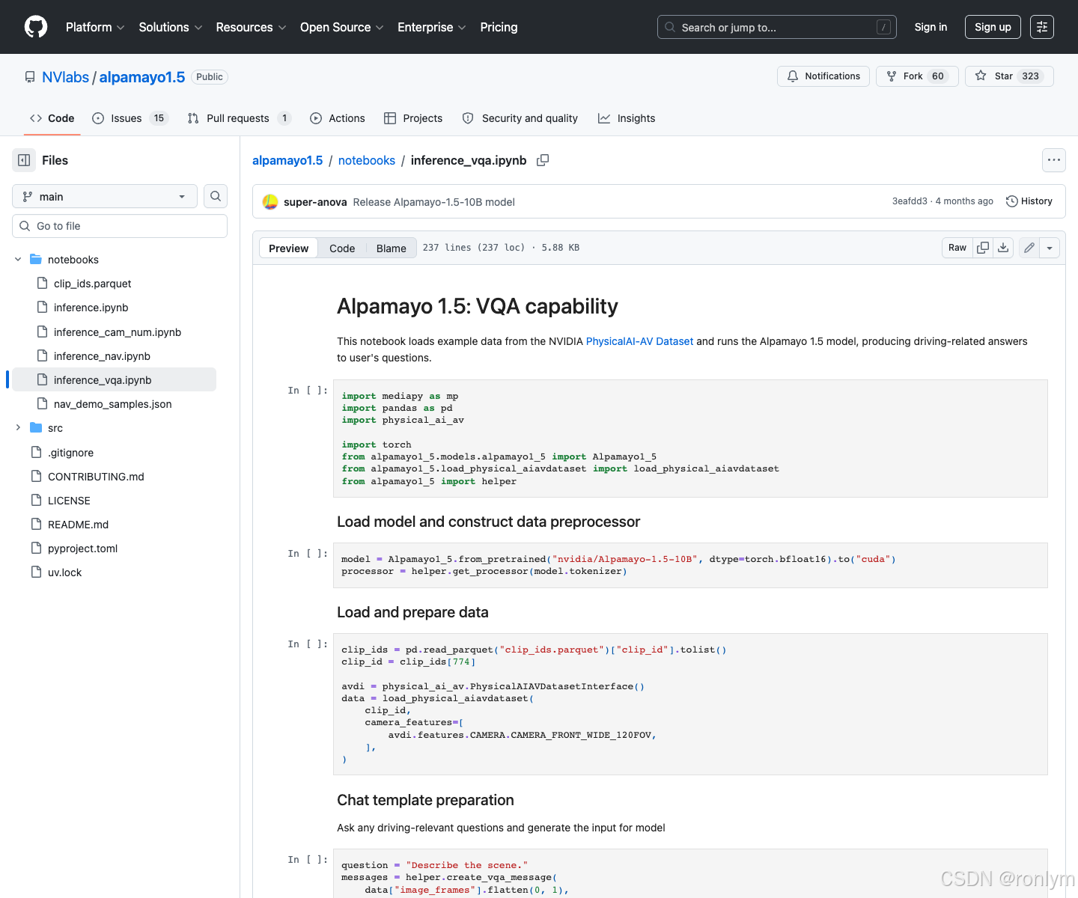Image resolution: width=1078 pixels, height=898 pixels.
Task: Follow the PhysicalAI-AV Dataset link
Action: tap(639, 341)
